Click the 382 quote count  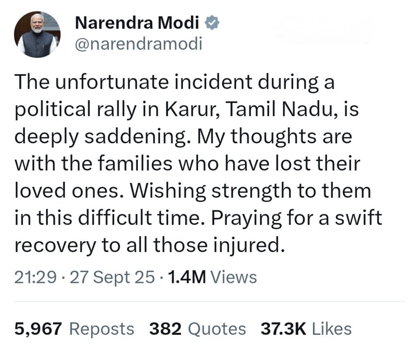click(165, 328)
